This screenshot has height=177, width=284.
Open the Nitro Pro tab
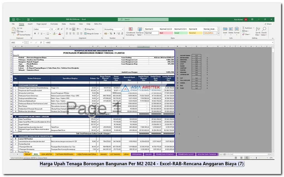click(x=98, y=24)
